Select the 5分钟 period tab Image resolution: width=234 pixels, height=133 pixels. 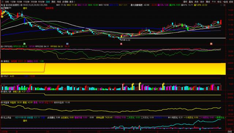(x=19, y=2)
